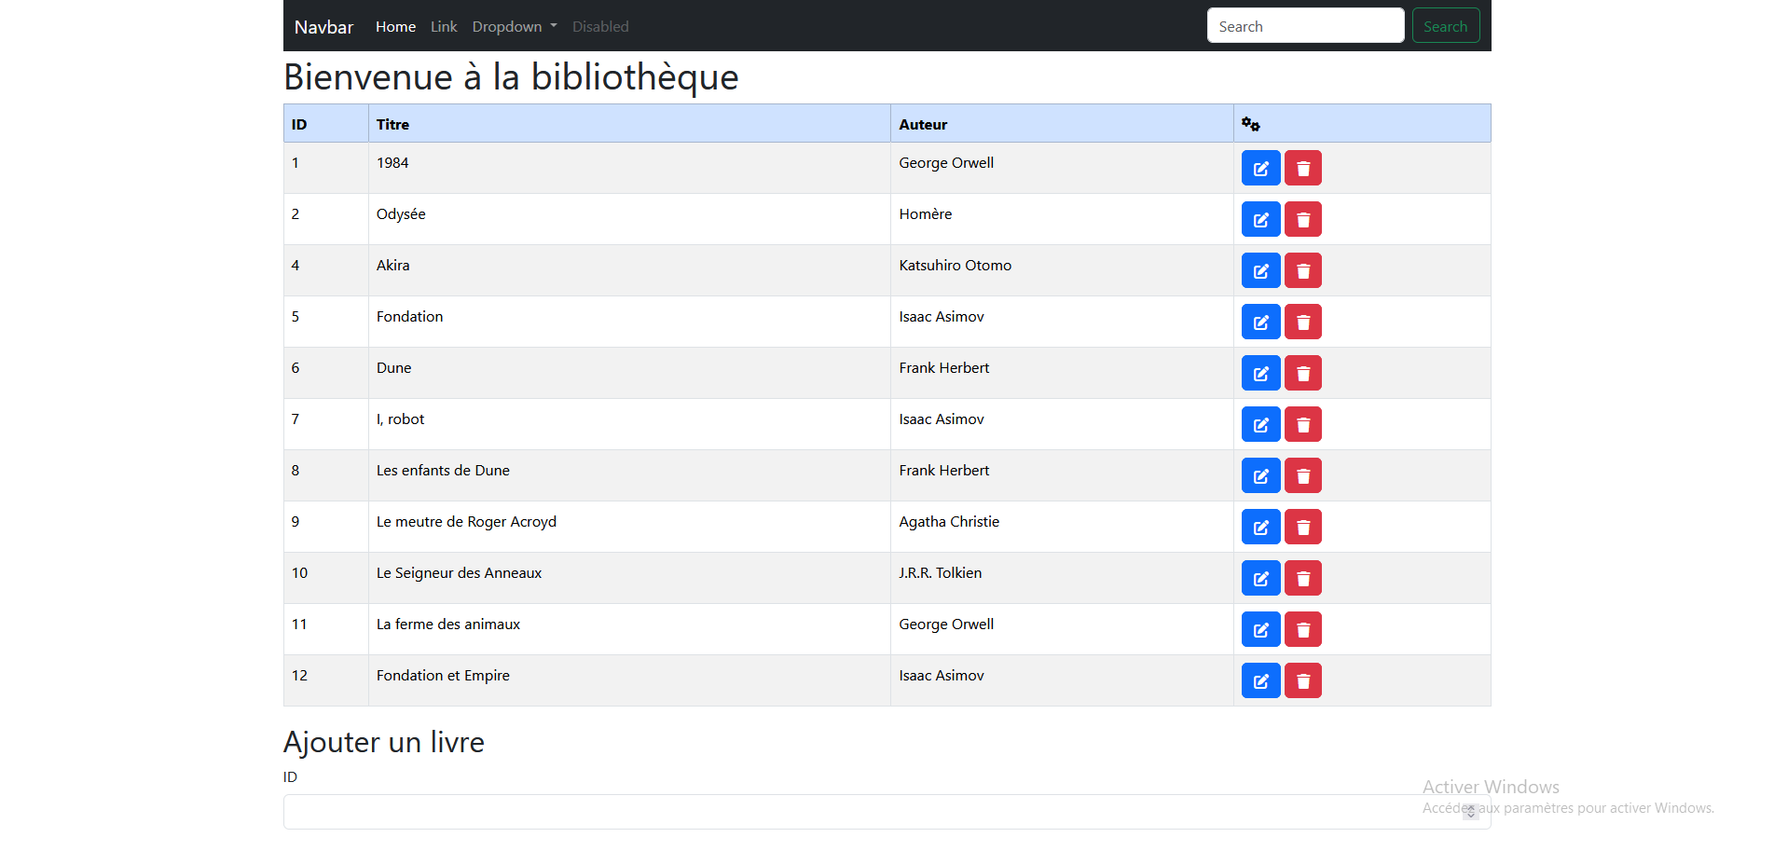Click the edit icon for the 1984 row
This screenshot has height=851, width=1774.
[1260, 169]
